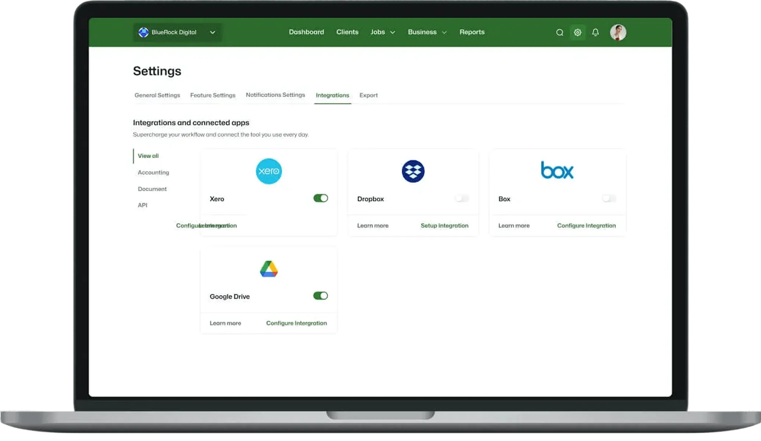
Task: Click the Box logo
Action: point(557,170)
